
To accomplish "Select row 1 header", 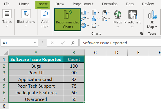I will (x=4, y=59).
